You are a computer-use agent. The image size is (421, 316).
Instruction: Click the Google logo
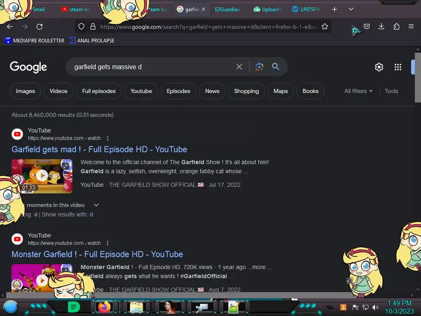(x=28, y=67)
